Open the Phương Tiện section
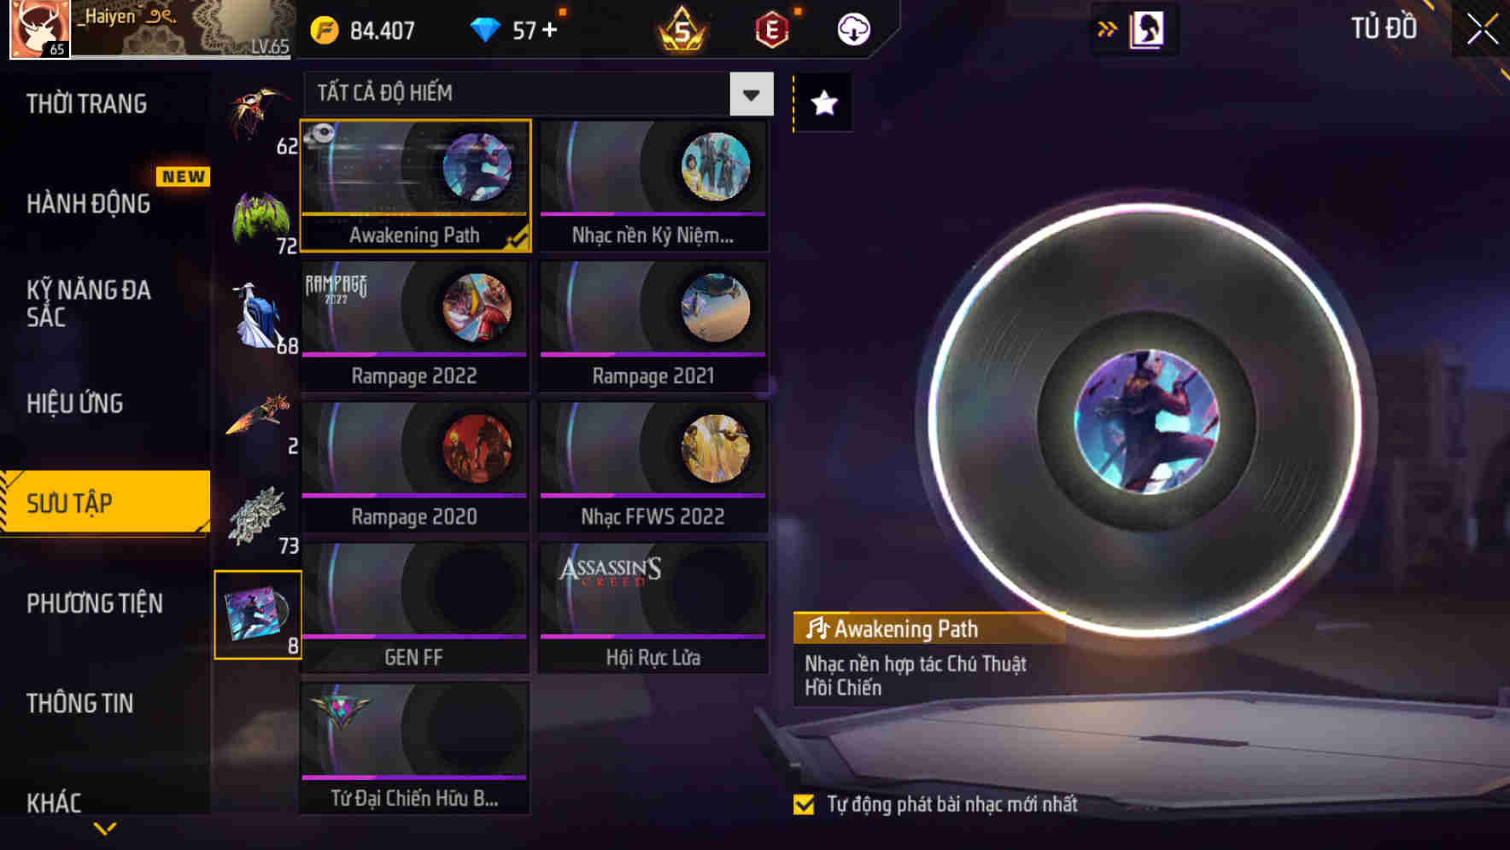The height and width of the screenshot is (850, 1510). (95, 603)
